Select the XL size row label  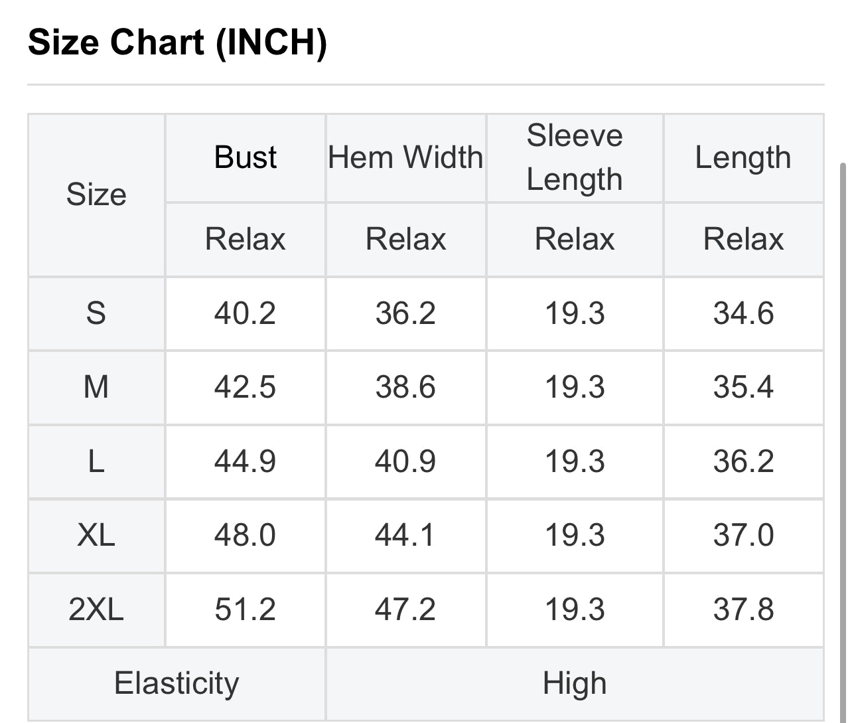(96, 535)
